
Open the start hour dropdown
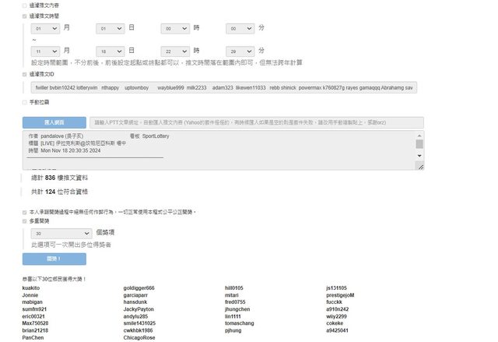pyautogui.click(x=175, y=28)
